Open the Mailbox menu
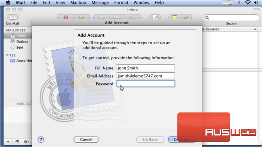The height and width of the screenshot is (147, 262). tap(78, 3)
